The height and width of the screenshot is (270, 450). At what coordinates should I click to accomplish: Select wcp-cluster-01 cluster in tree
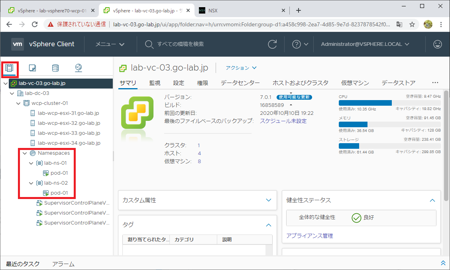50,103
